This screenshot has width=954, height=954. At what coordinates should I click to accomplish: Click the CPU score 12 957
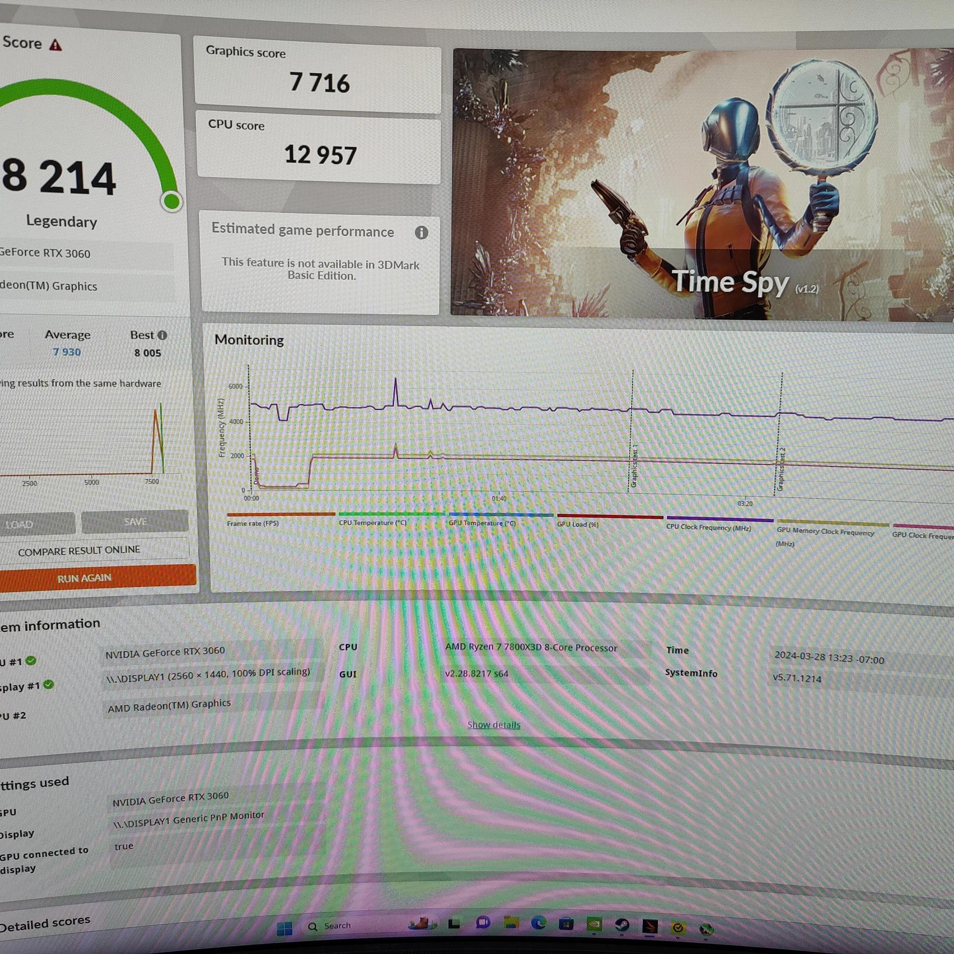click(320, 155)
